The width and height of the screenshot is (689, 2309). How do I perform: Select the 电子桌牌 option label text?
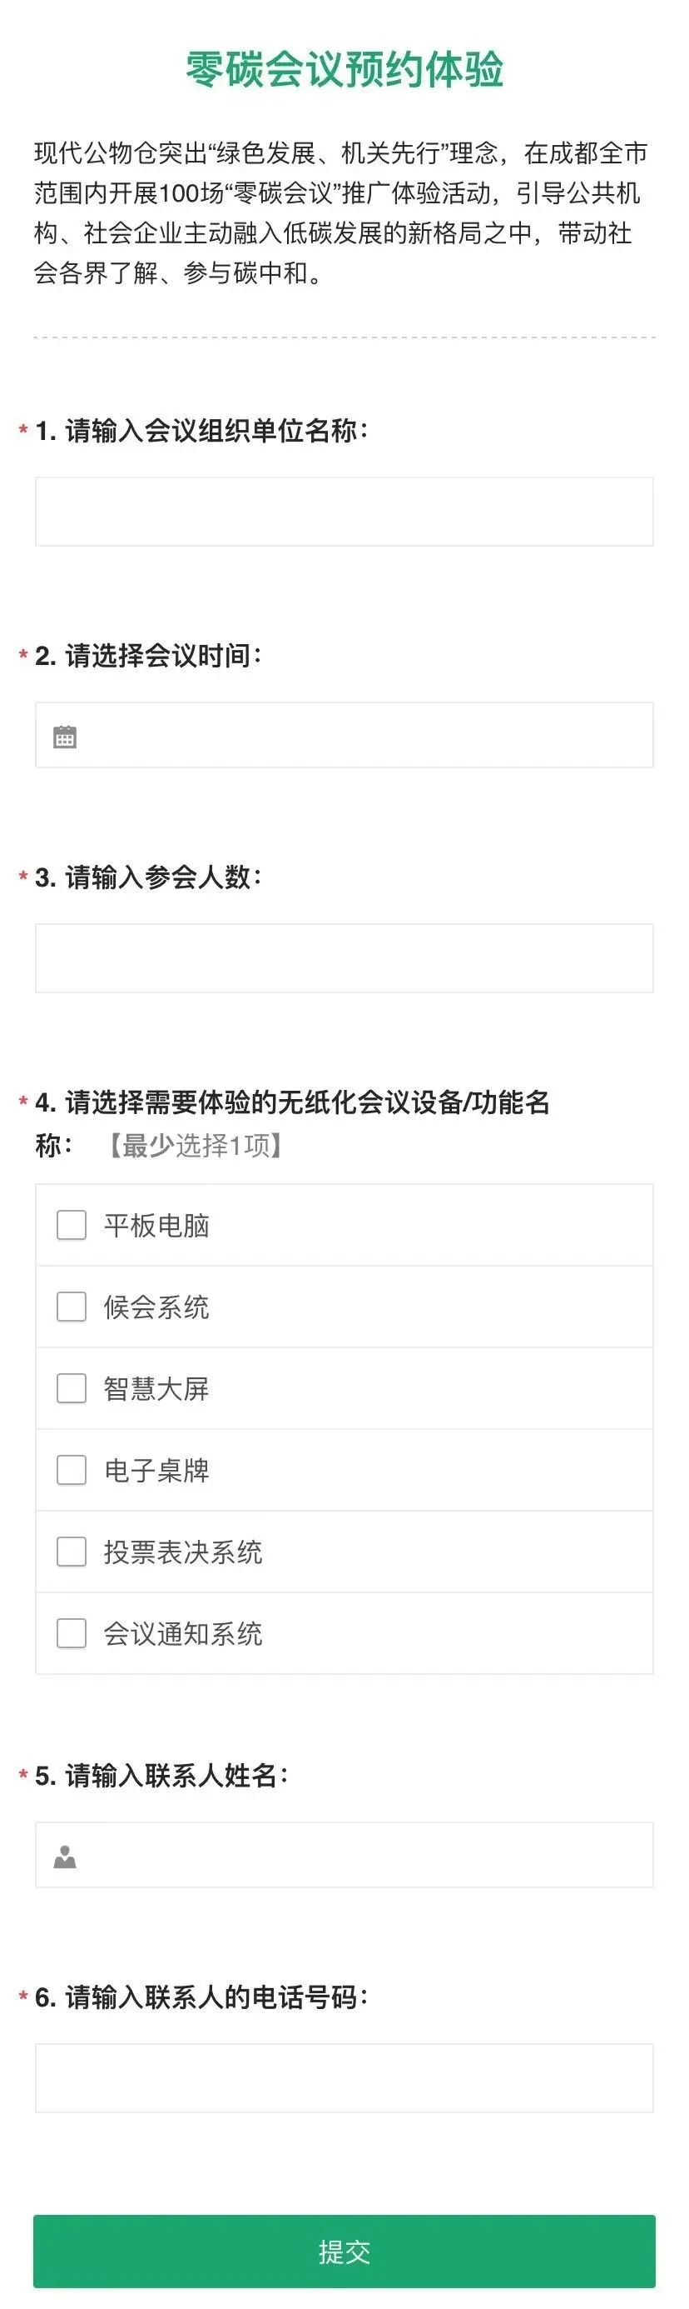pyautogui.click(x=156, y=1471)
